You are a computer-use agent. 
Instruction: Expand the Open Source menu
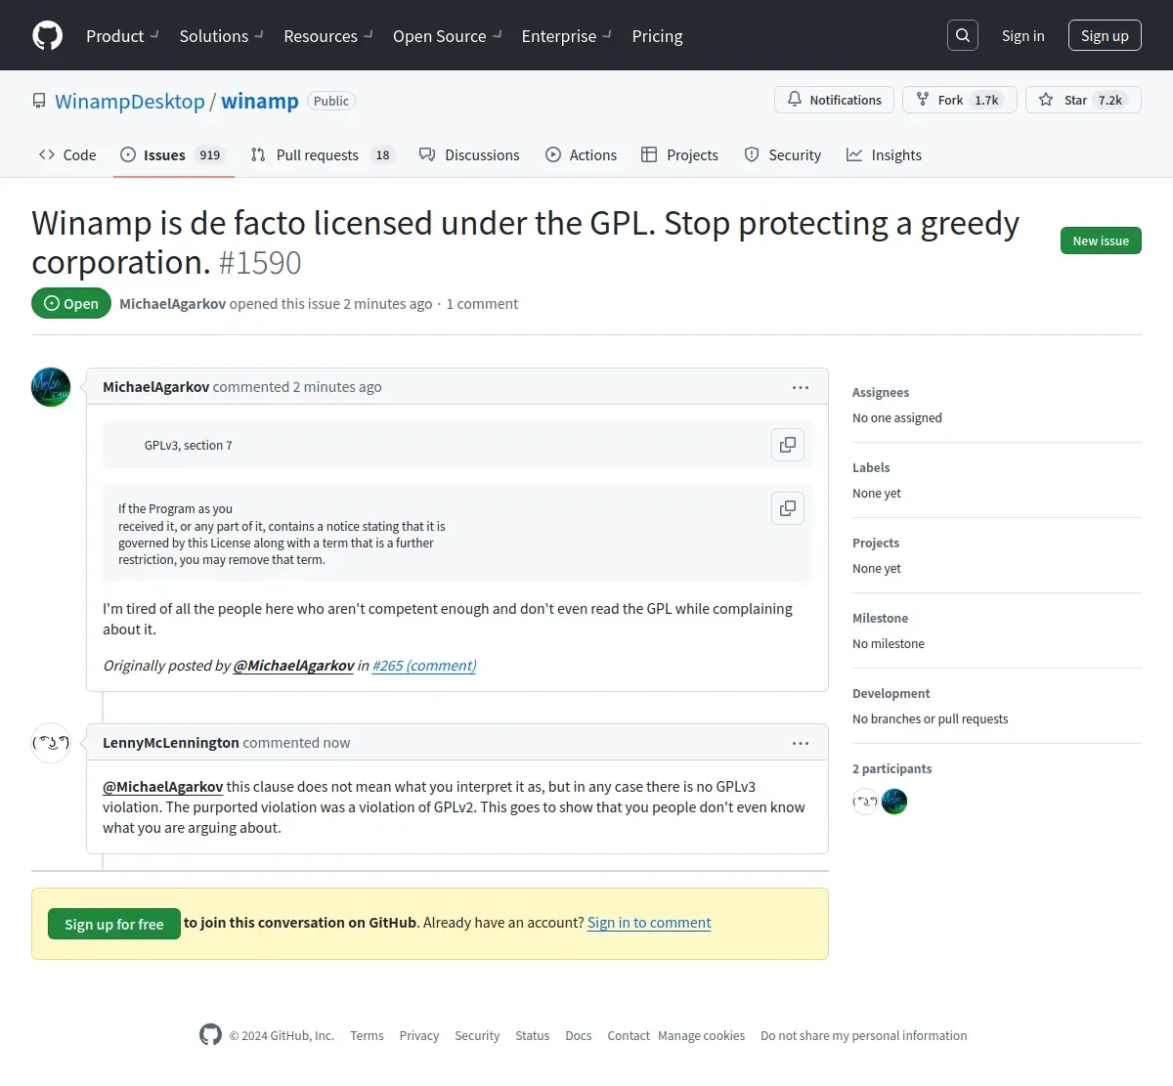coord(448,36)
